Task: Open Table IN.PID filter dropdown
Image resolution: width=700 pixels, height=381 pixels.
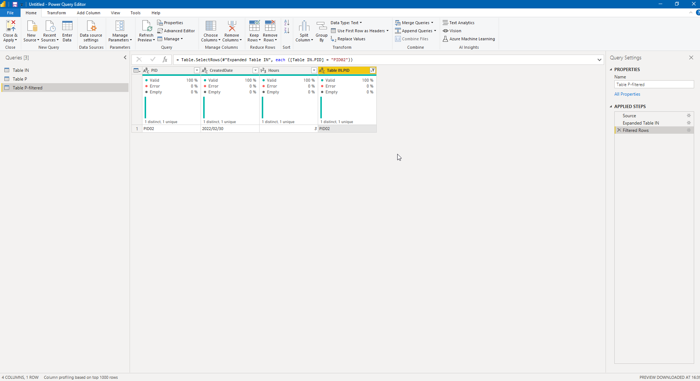Action: point(372,70)
